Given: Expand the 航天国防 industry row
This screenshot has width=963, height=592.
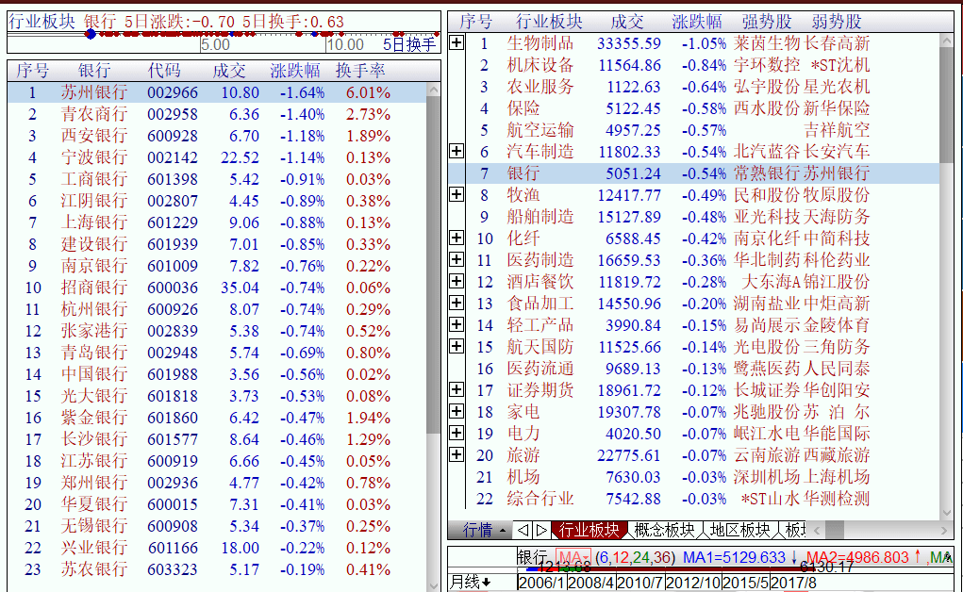Looking at the screenshot, I should (x=457, y=346).
